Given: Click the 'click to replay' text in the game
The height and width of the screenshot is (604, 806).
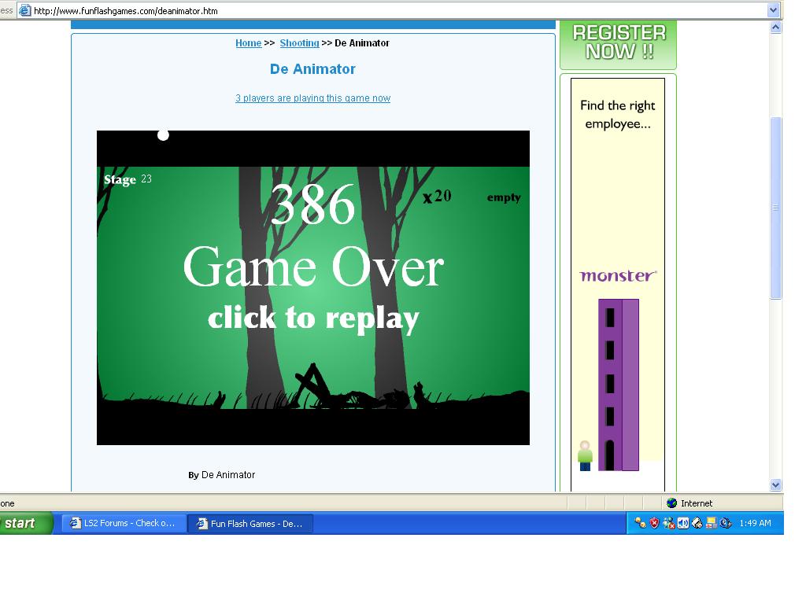Looking at the screenshot, I should [x=313, y=319].
